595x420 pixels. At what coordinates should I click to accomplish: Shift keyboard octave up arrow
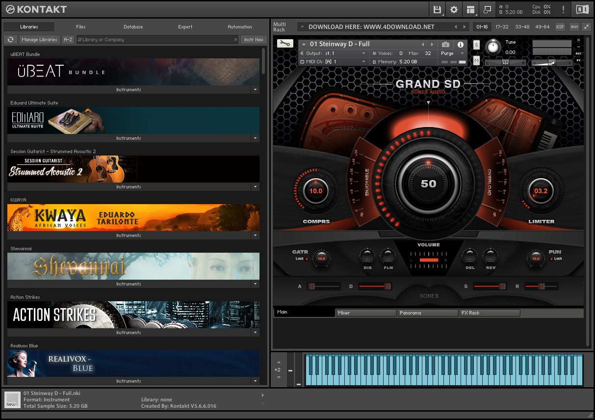tap(279, 362)
